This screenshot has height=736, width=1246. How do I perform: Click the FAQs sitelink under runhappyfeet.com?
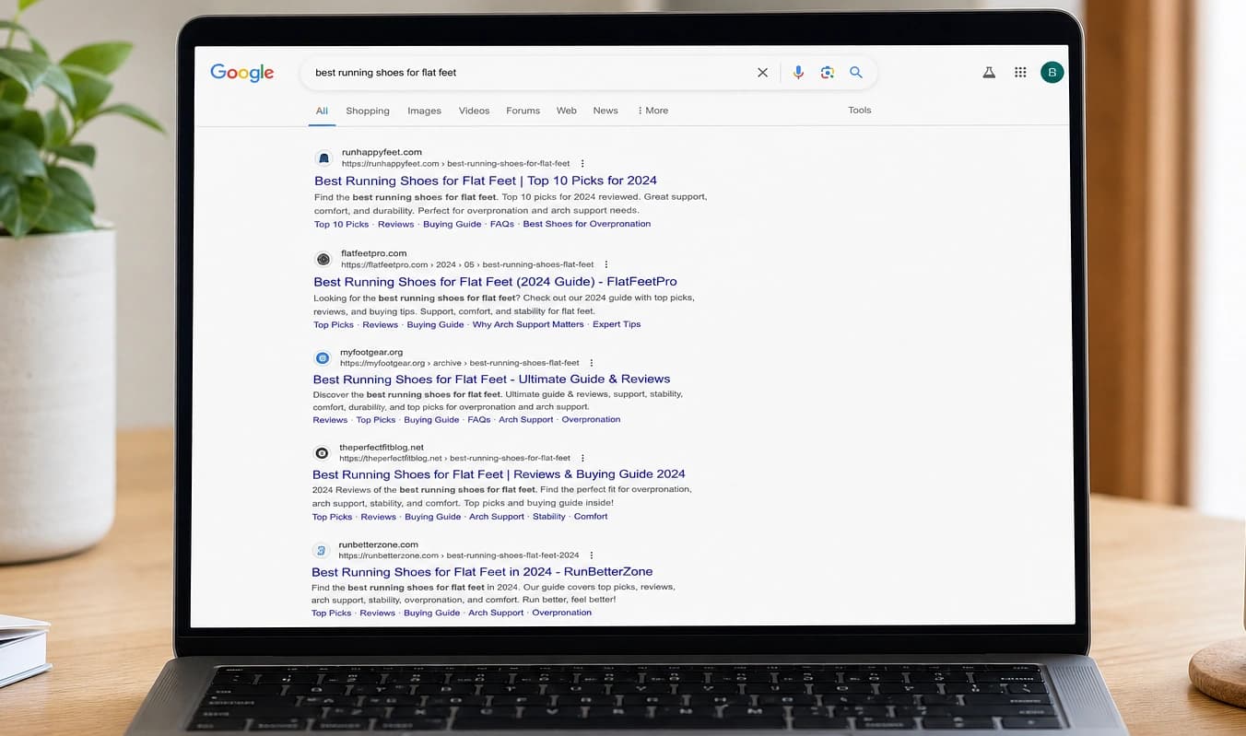pyautogui.click(x=502, y=224)
